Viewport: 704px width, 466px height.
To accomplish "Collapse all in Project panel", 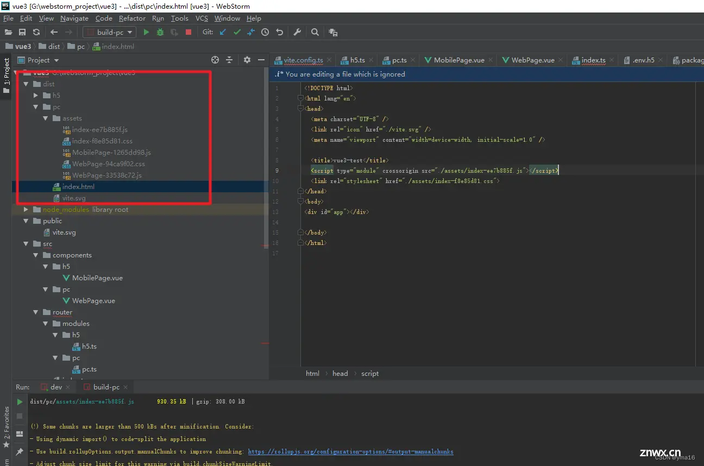I will [229, 60].
